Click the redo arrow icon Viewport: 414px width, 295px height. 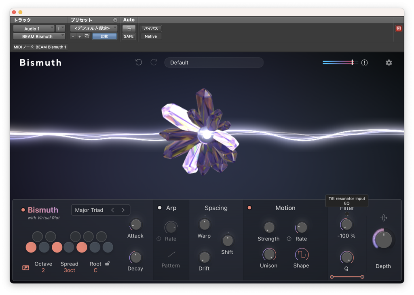(154, 62)
